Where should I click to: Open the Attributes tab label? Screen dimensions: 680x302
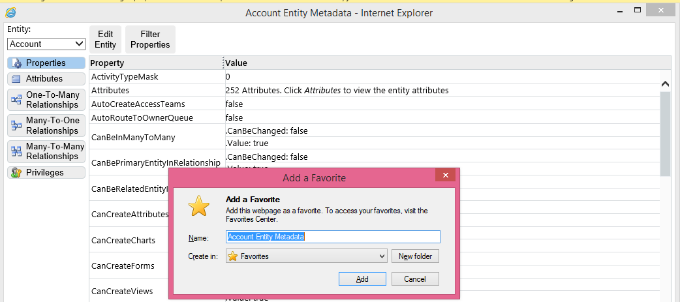(44, 79)
